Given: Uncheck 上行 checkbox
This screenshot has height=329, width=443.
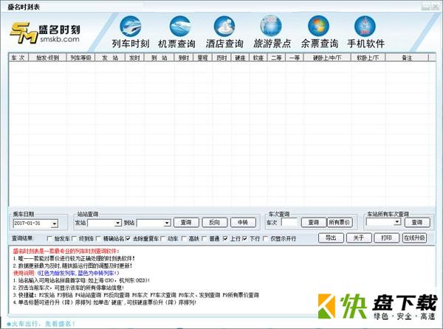Looking at the screenshot, I should coord(225,239).
